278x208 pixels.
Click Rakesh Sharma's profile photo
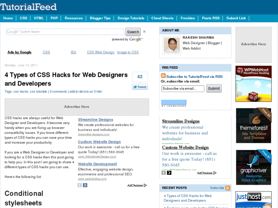tap(171, 45)
